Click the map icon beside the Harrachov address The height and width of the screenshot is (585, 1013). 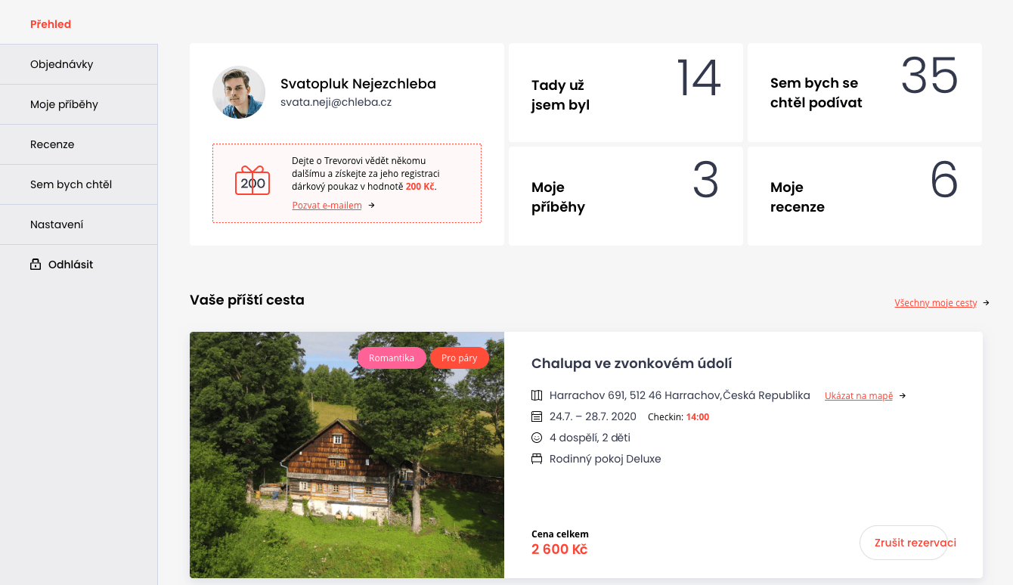[537, 395]
